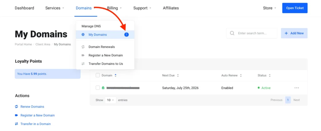Sort table by Next Due arrows
Image resolution: width=321 pixels, height=131 pixels.
point(178,75)
